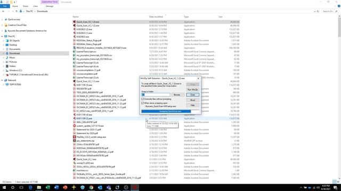Select Kyocera Document Solutions America Inc
Viewport: 341px width, 191px height.
coord(27,31)
